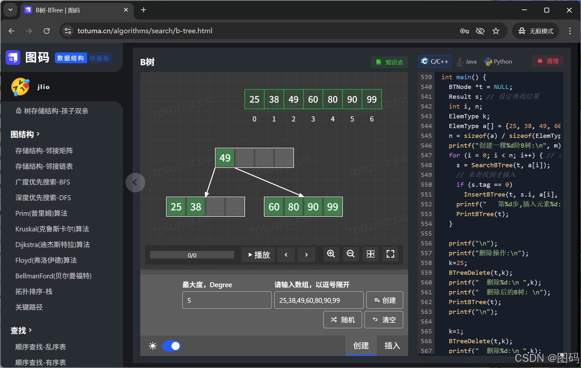Screen dimensions: 581x368
Task: Click the 无痕模式 incognito indicator
Action: point(536,31)
